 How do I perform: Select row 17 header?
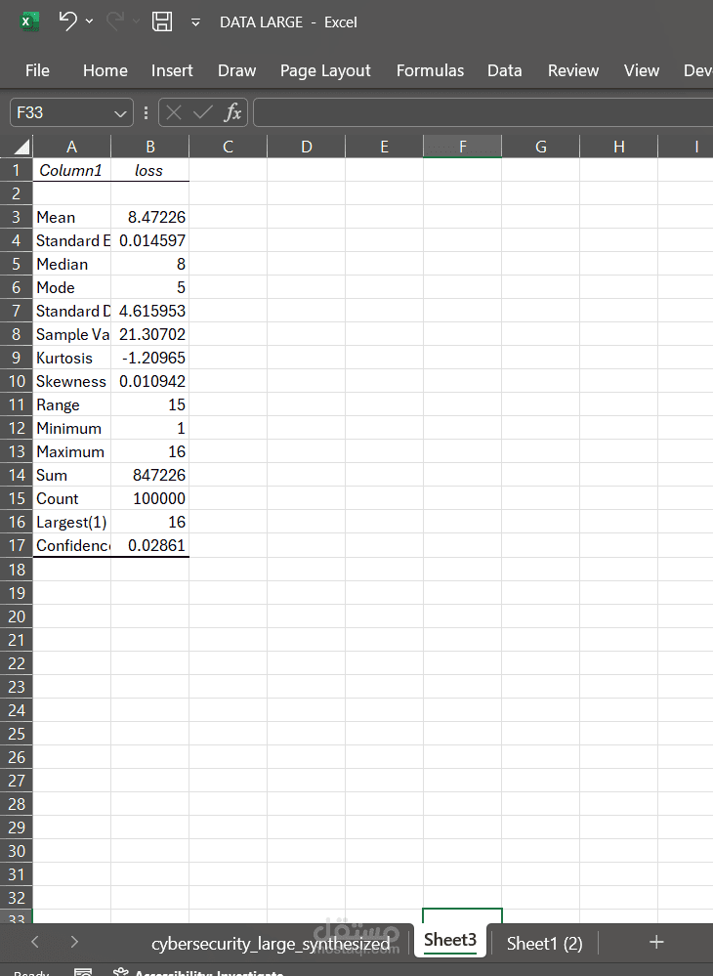[x=17, y=546]
